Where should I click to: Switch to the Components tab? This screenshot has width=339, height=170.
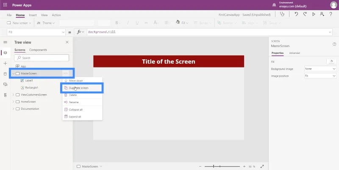38,50
